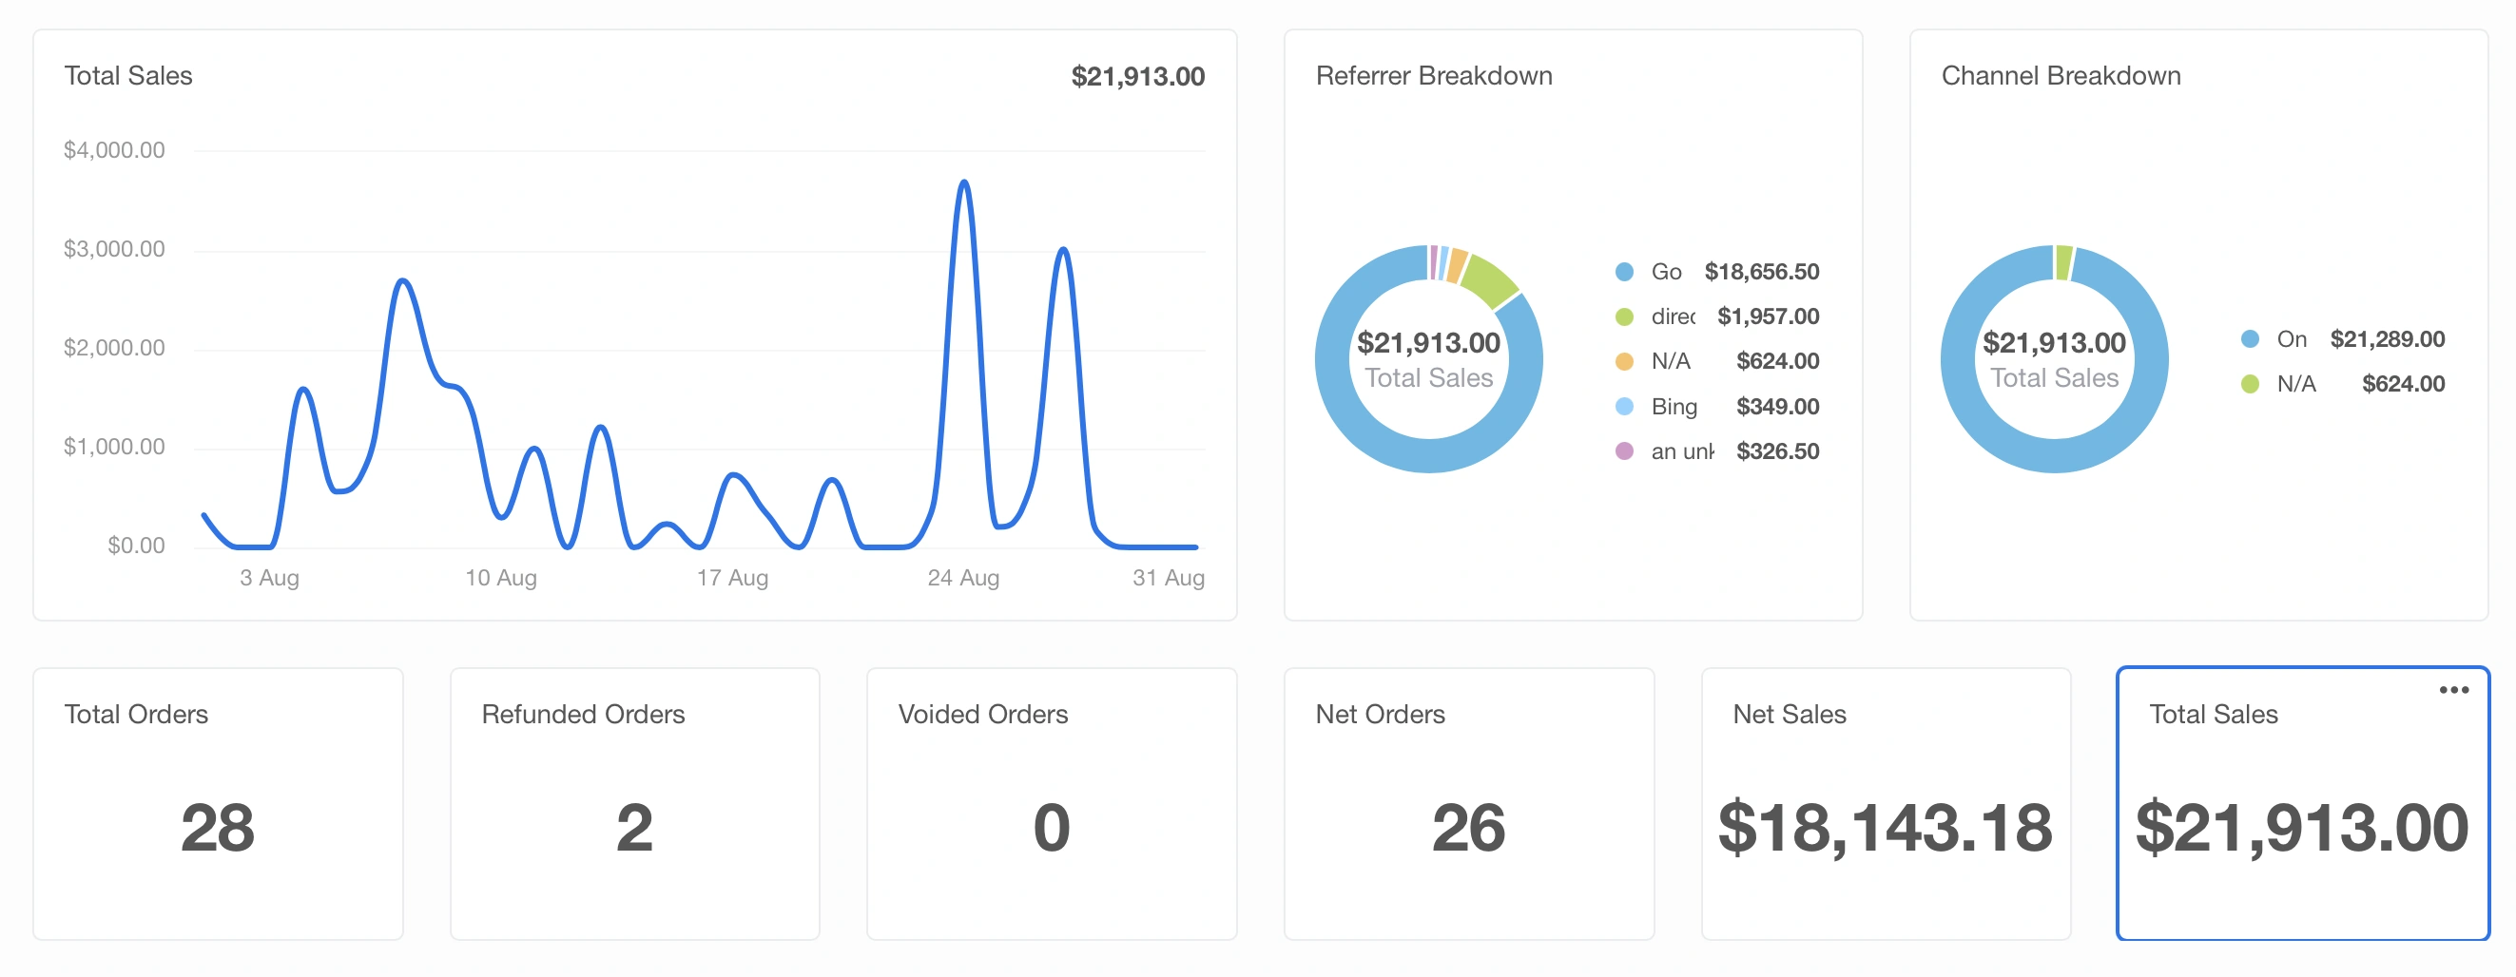Screen dimensions: 2516x977
Task: Click the 17 Aug axis label
Action: click(x=732, y=578)
